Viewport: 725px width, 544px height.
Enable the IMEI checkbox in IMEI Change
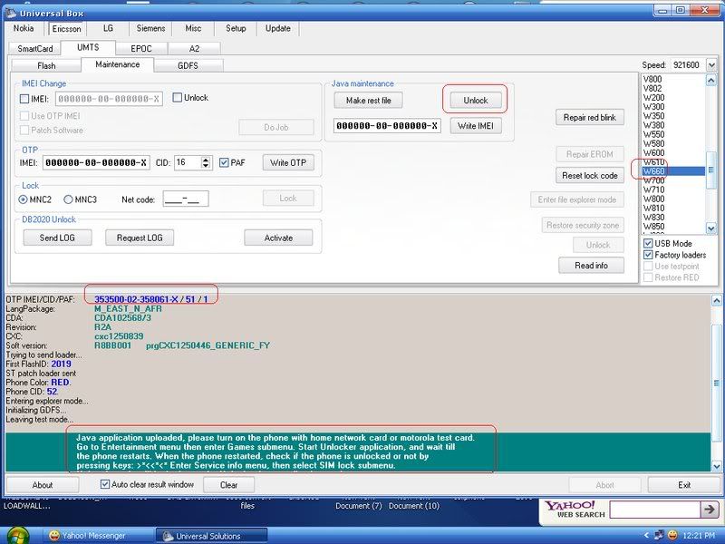coord(24,99)
